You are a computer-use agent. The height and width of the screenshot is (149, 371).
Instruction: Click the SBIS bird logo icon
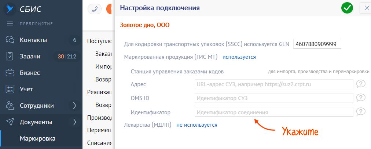click(x=10, y=8)
